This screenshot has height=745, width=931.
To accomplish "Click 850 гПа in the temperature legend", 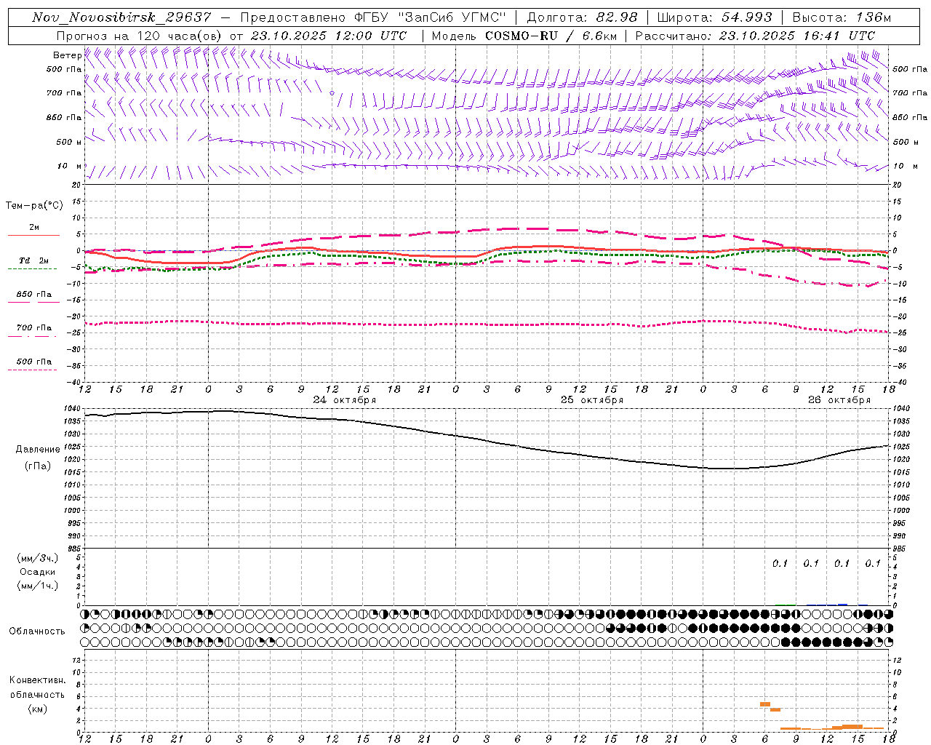I will (x=34, y=295).
